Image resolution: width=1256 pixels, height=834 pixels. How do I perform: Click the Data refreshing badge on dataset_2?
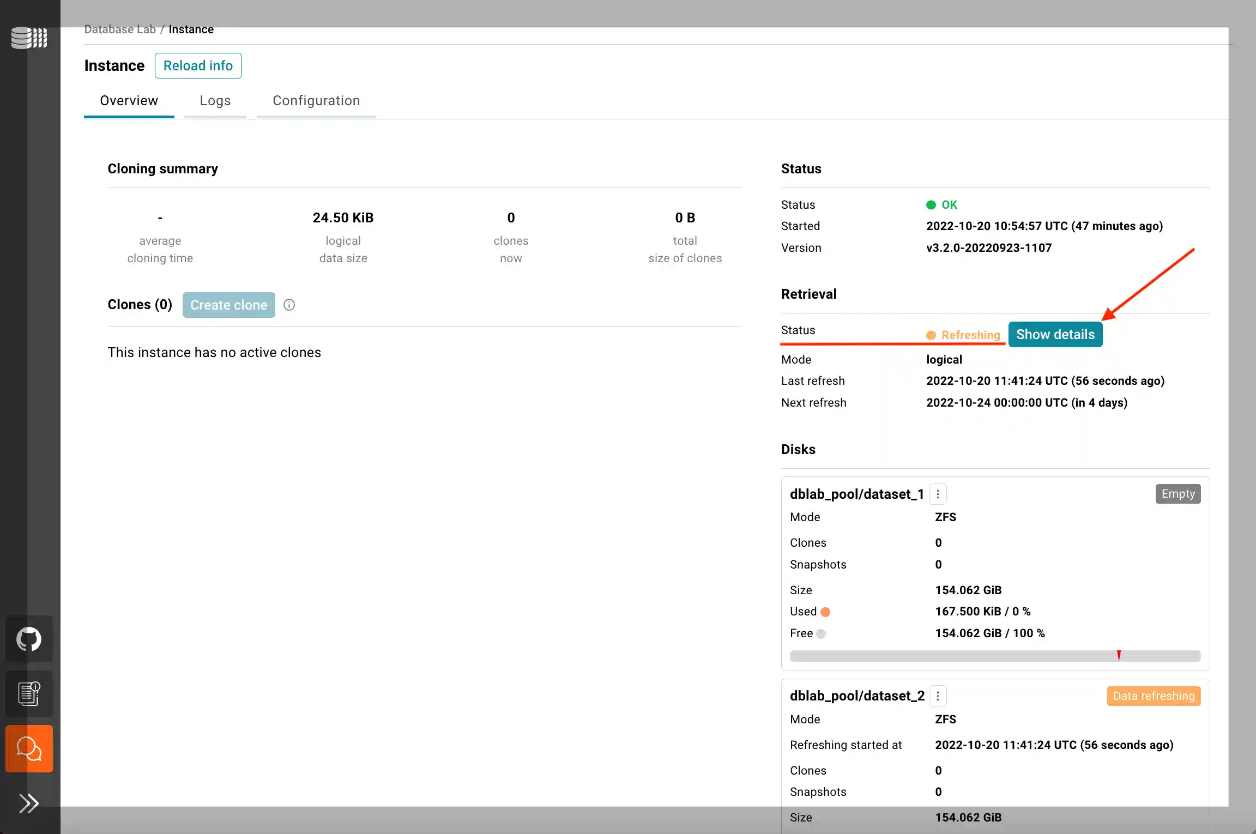coord(1153,696)
